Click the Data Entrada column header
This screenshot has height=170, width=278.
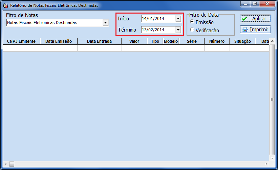coord(99,41)
